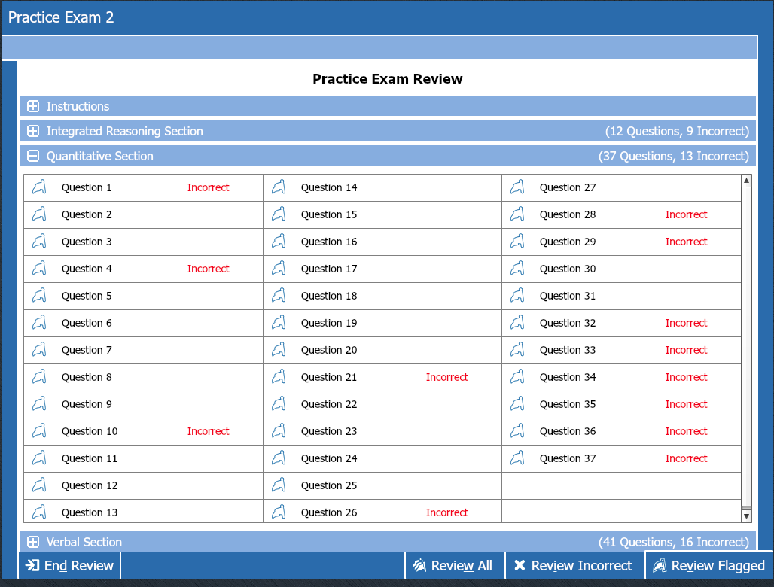Screen dimensions: 774x587
Task: Open Question 28 for review
Action: tap(568, 214)
